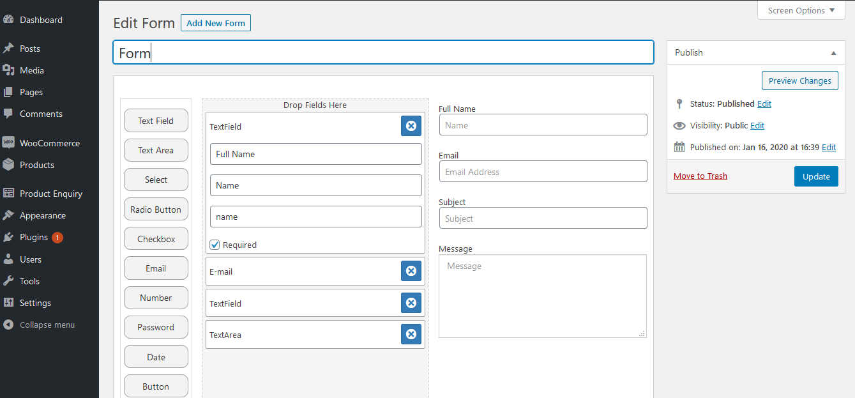Add a Button element
Viewport: 855px width, 398px height.
156,387
